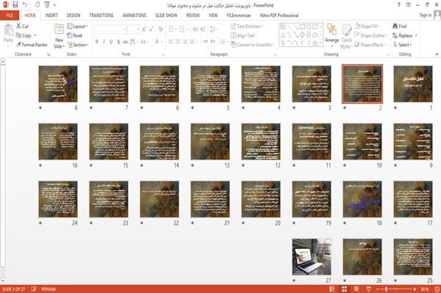Open font name combo box
The image size is (441, 293).
tap(110, 29)
